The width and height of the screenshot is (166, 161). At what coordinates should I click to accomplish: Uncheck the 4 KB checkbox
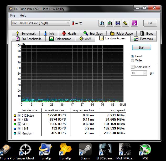[x=19, y=120]
